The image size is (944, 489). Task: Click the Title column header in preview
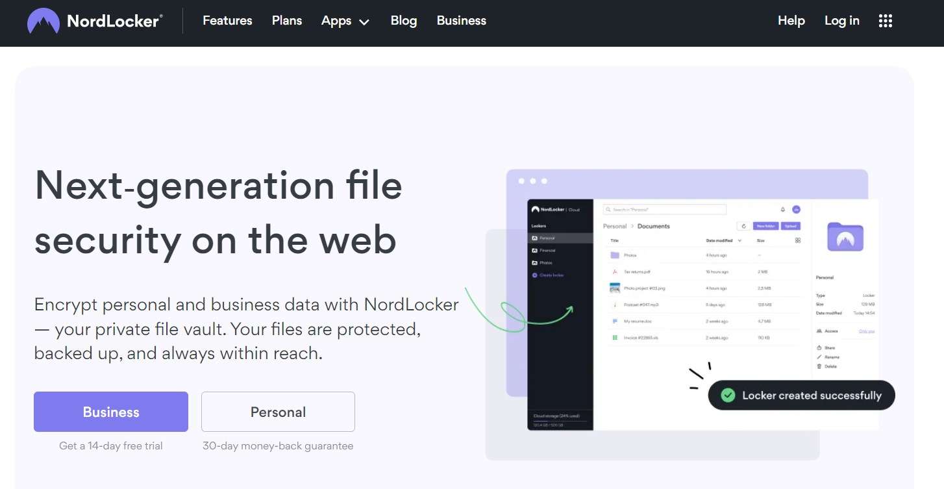coord(615,241)
